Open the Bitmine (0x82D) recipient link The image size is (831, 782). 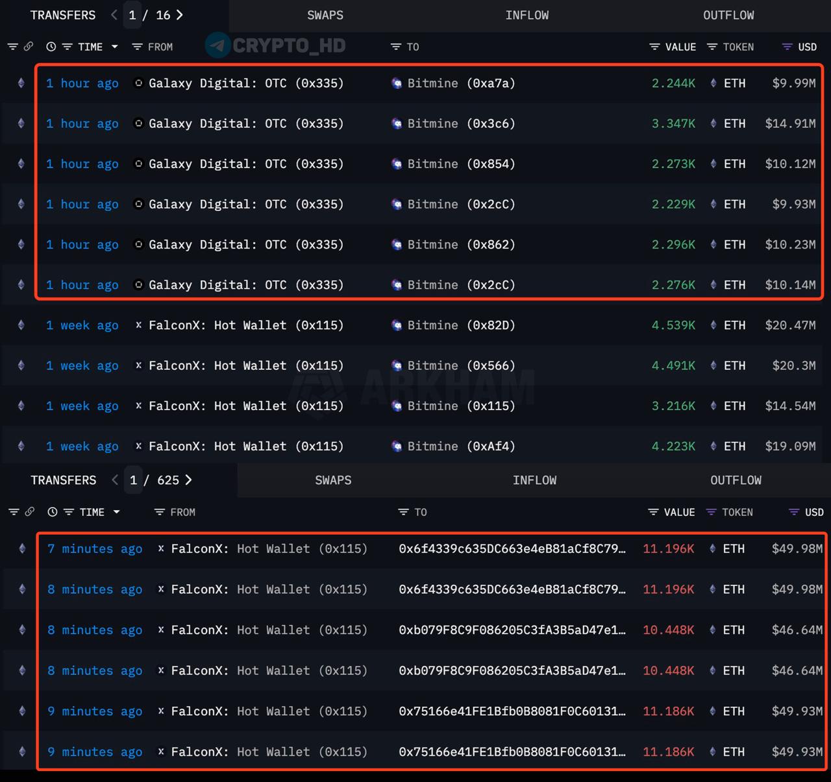tap(461, 325)
